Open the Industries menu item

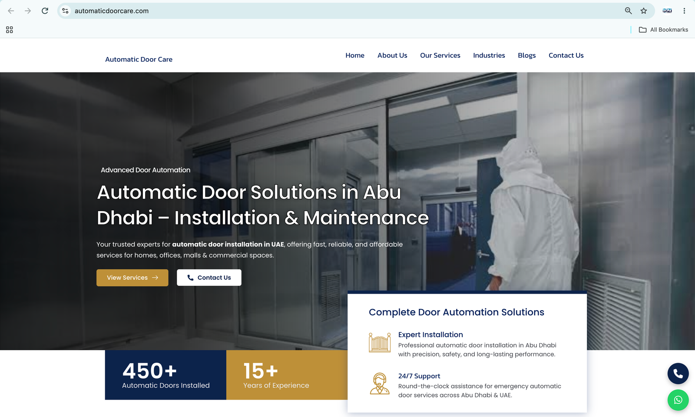[489, 56]
